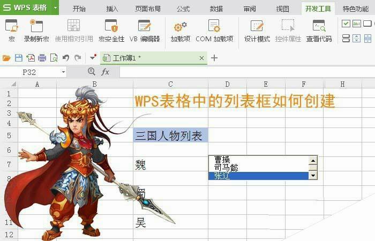Image resolution: width=375 pixels, height=241 pixels.
Task: Expand the WPS 表格 menu arrow
Action: (56, 7)
